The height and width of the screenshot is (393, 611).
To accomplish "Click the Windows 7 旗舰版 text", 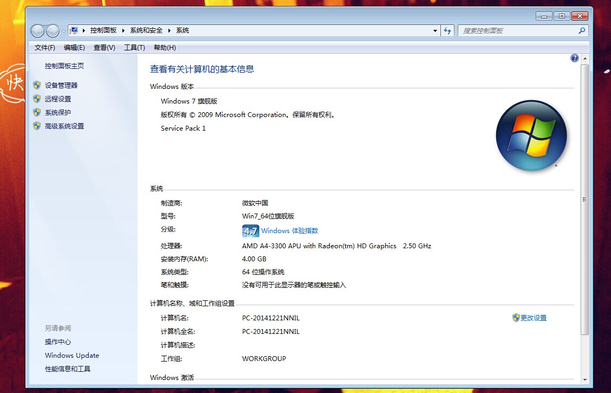I will (x=189, y=101).
